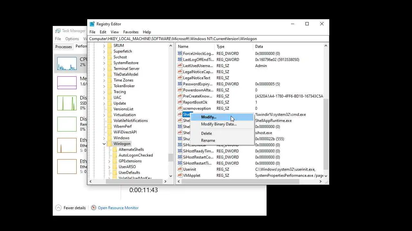Click the SiHostRestartTi DWORD icon
The image size is (412, 231).
click(x=180, y=163)
